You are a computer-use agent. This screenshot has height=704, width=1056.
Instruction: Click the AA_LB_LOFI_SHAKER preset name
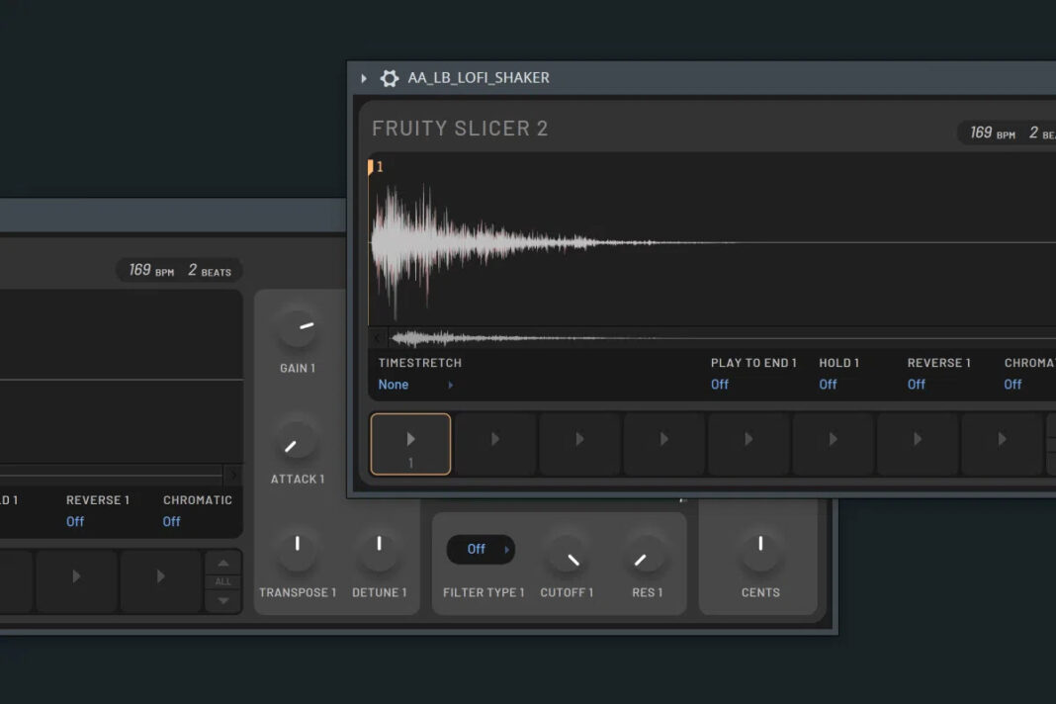[x=480, y=77]
